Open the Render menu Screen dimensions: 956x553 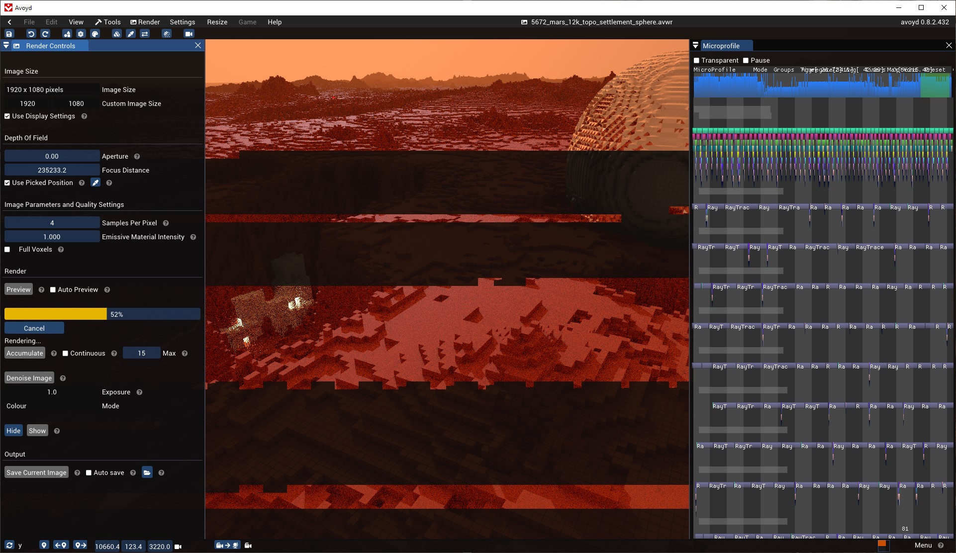point(145,22)
